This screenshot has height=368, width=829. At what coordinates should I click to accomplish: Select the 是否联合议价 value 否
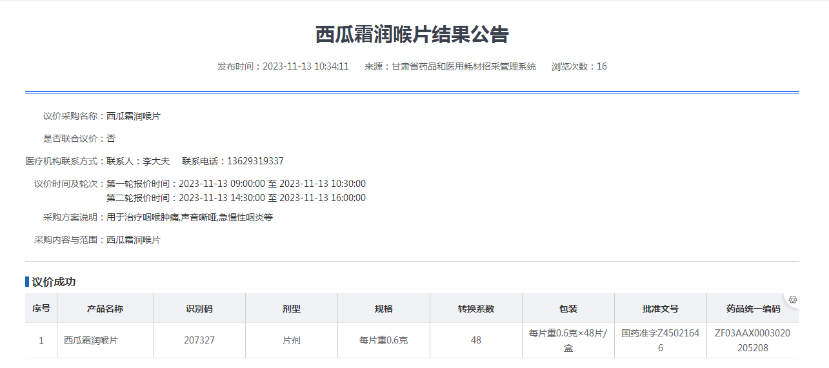coord(111,139)
